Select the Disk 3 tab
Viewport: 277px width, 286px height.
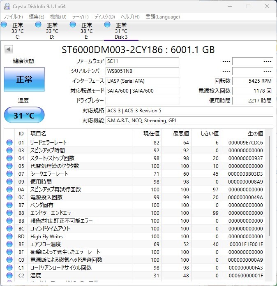click(x=121, y=31)
